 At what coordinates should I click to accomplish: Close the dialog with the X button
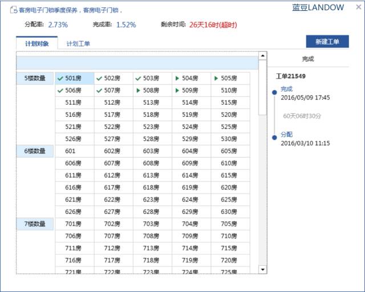click(x=359, y=7)
